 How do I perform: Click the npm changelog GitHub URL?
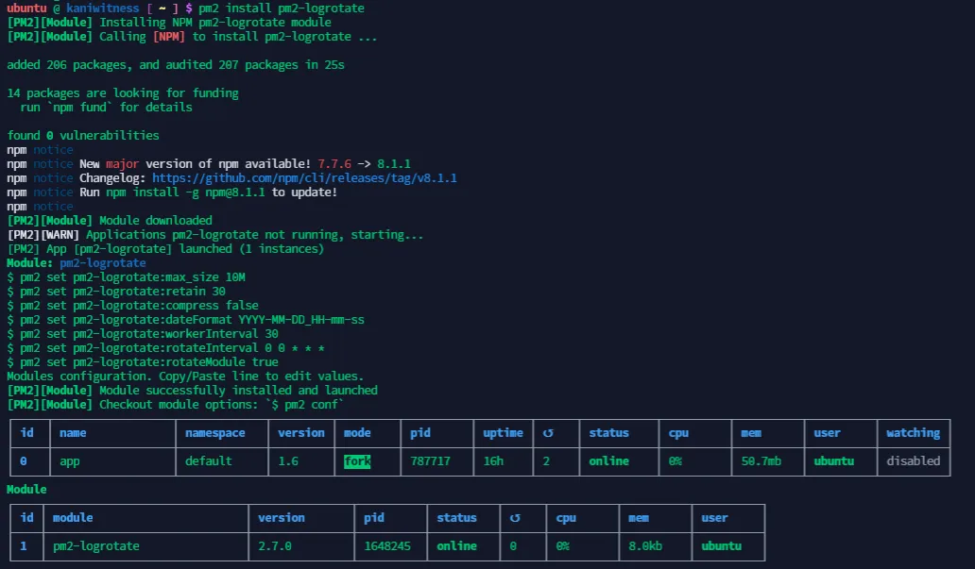pos(304,178)
